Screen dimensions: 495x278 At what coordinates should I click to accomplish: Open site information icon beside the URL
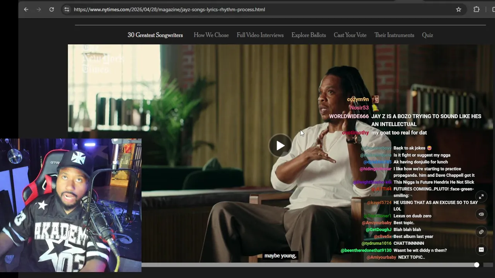pos(67,9)
